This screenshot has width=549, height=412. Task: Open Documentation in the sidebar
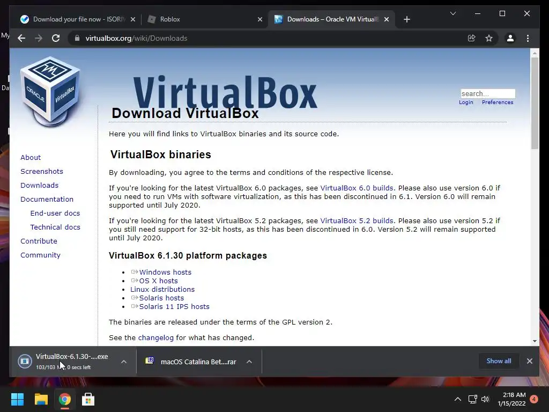(x=47, y=200)
